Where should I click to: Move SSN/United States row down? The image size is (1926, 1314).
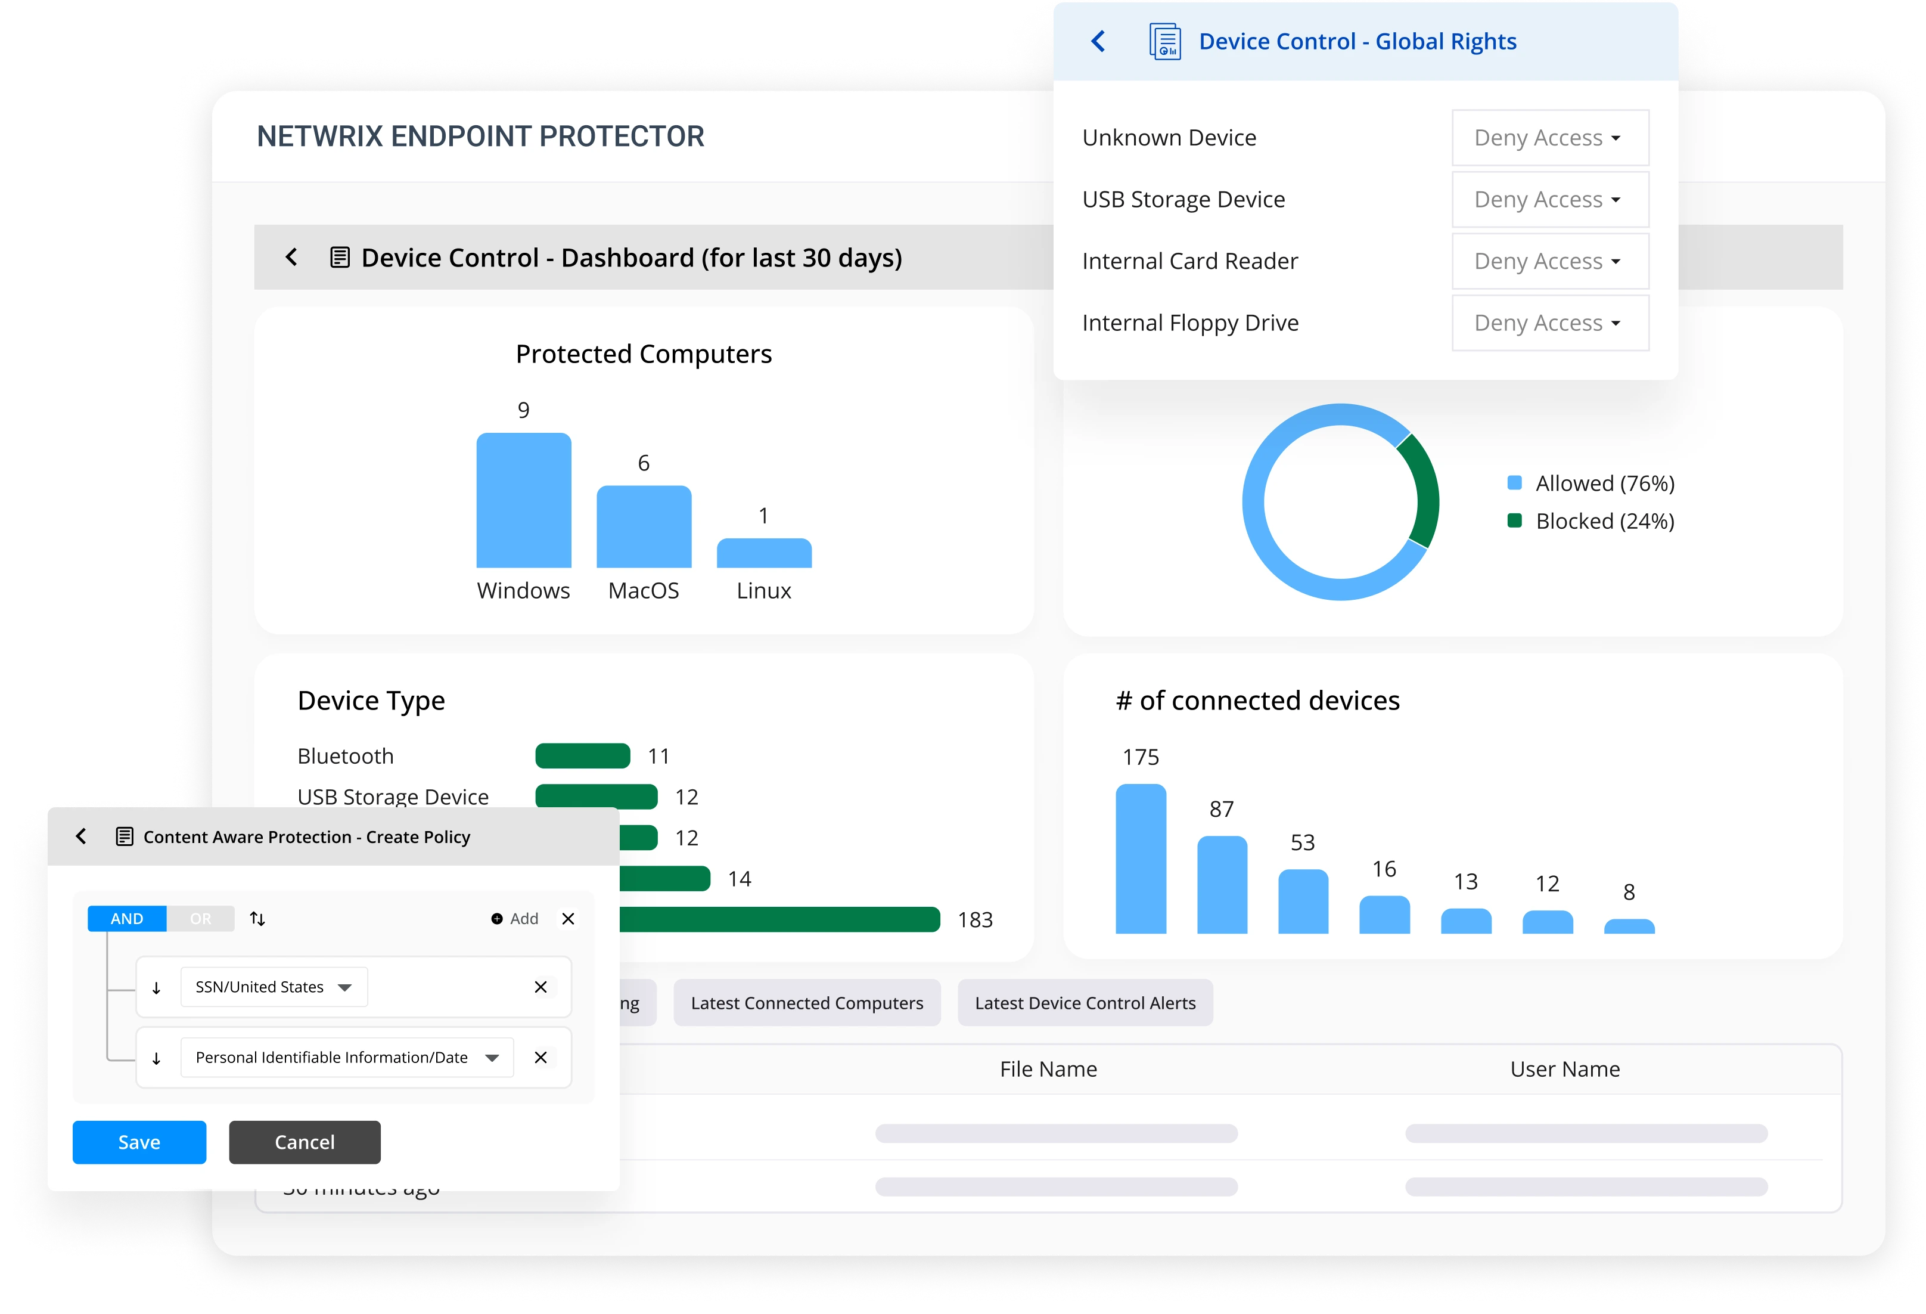click(157, 987)
